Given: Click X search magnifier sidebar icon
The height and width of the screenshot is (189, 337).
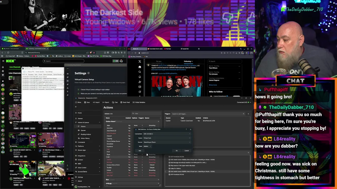Looking at the screenshot, I should [140, 72].
